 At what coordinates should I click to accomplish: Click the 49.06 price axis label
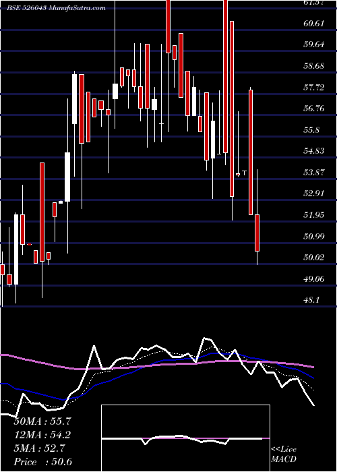coord(314,279)
